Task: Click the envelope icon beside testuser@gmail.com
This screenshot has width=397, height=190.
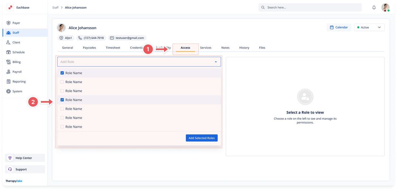Action: pyautogui.click(x=112, y=38)
